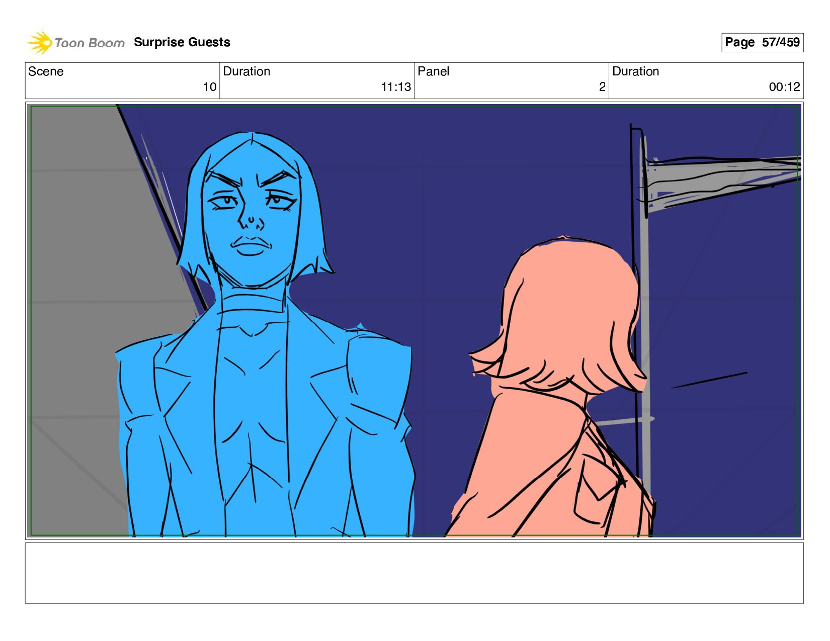Click the 'Surprise Guests' title text
Image resolution: width=830 pixels, height=641 pixels.
182,42
